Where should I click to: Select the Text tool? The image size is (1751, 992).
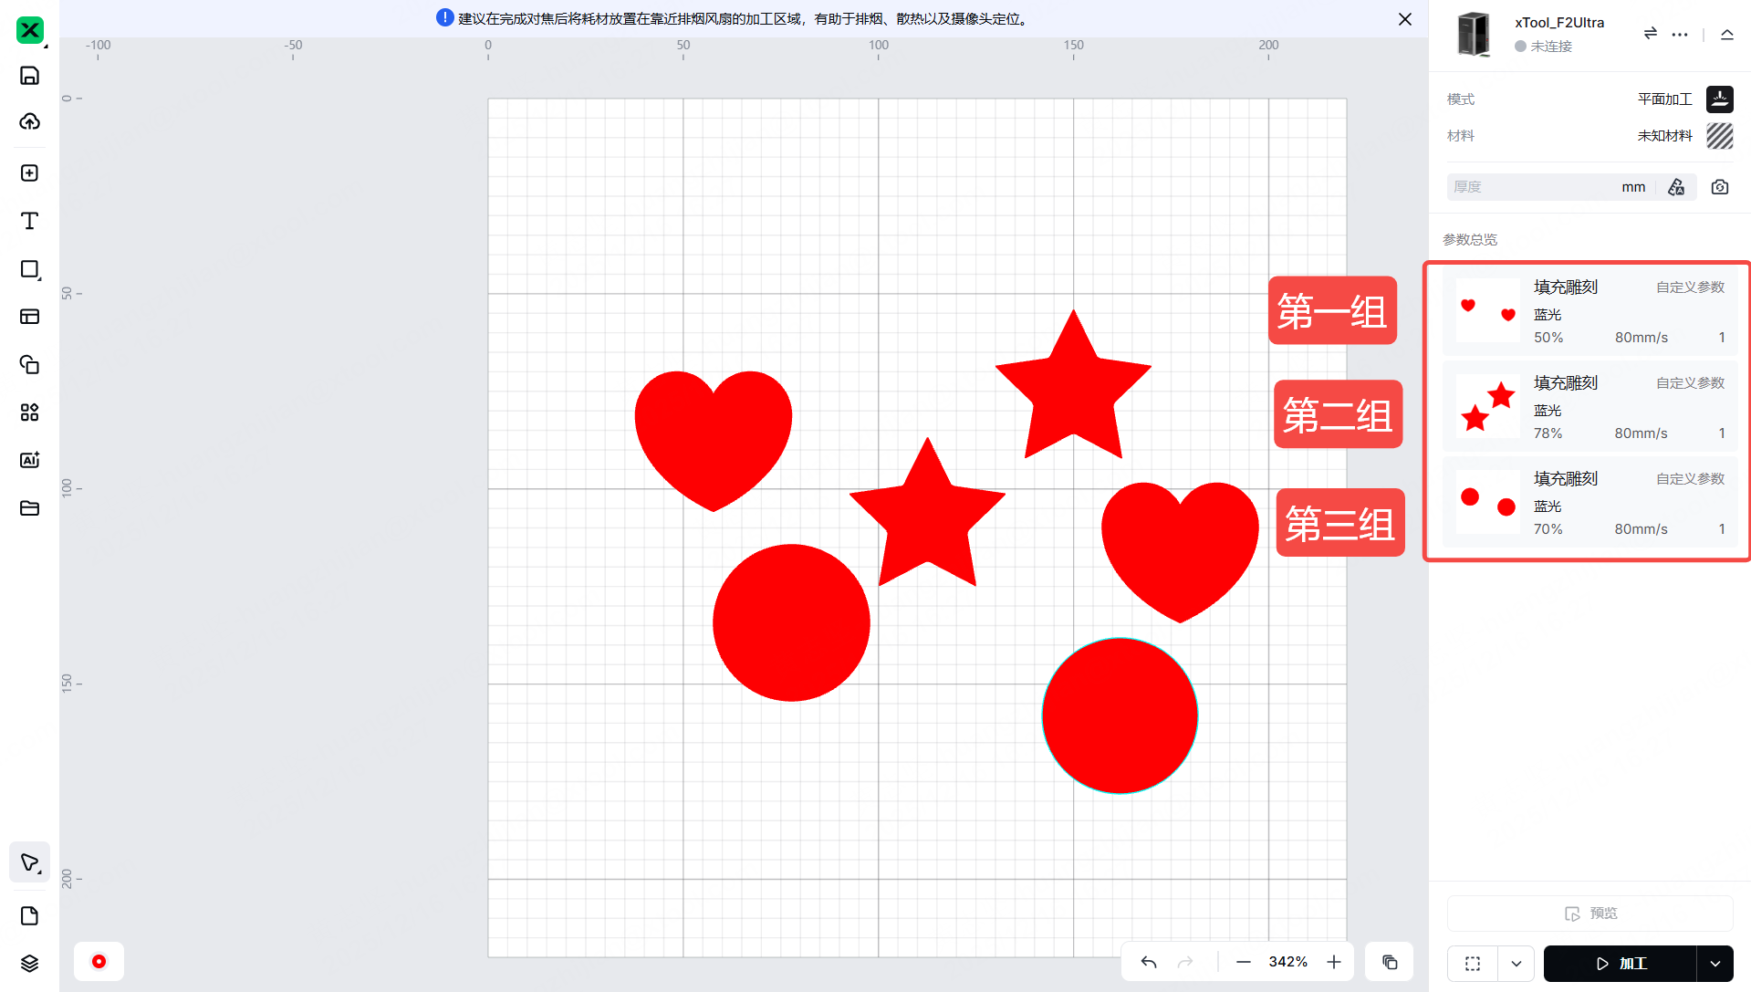click(29, 221)
